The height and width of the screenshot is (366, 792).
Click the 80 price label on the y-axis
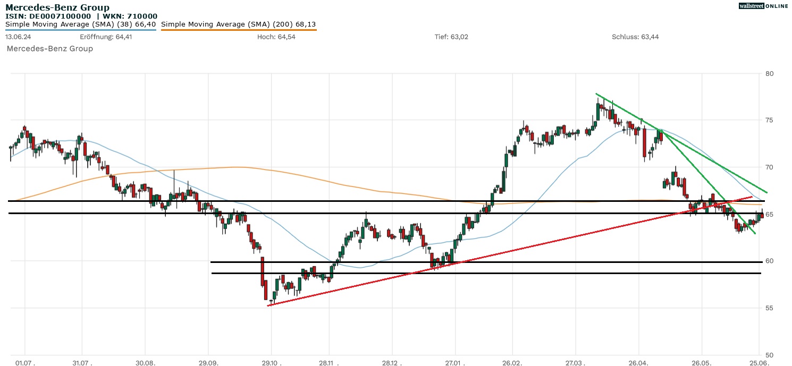pyautogui.click(x=769, y=73)
